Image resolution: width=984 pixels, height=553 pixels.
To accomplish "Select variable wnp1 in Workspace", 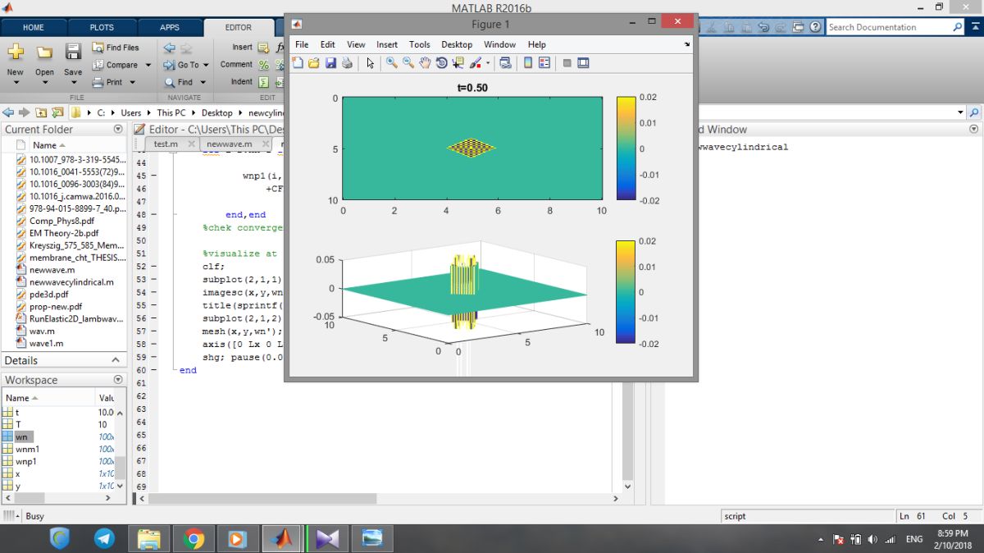I will coord(26,462).
